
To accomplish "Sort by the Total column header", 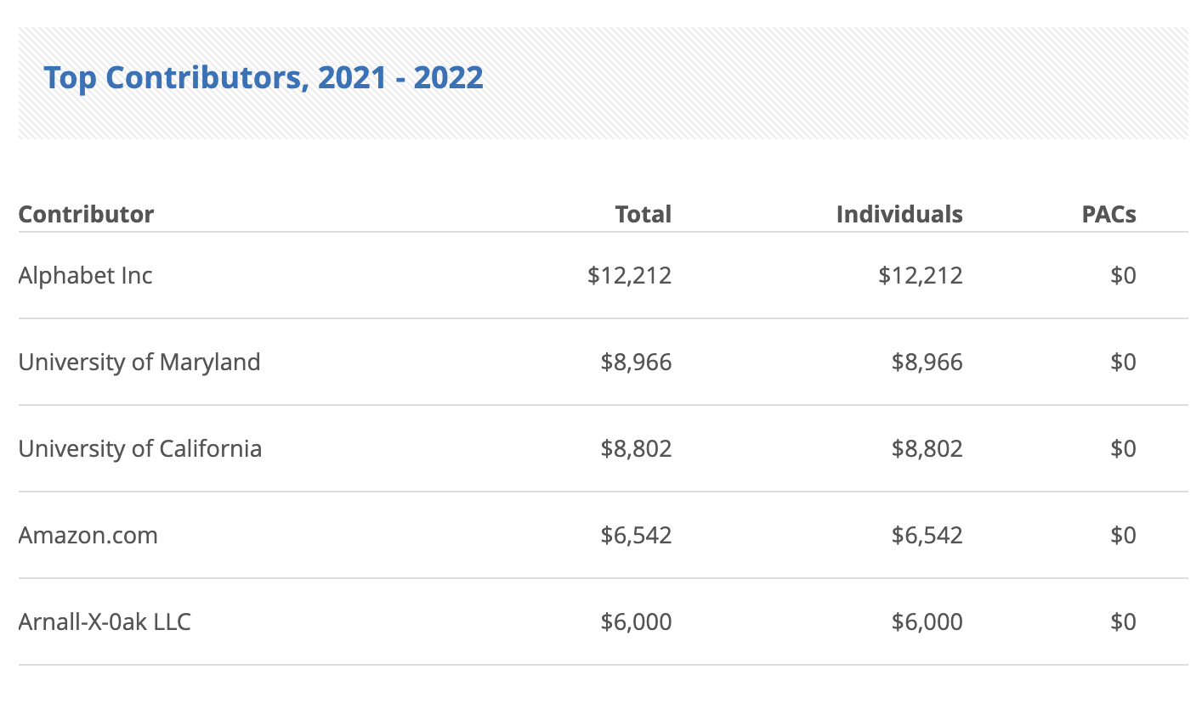I will coord(643,214).
